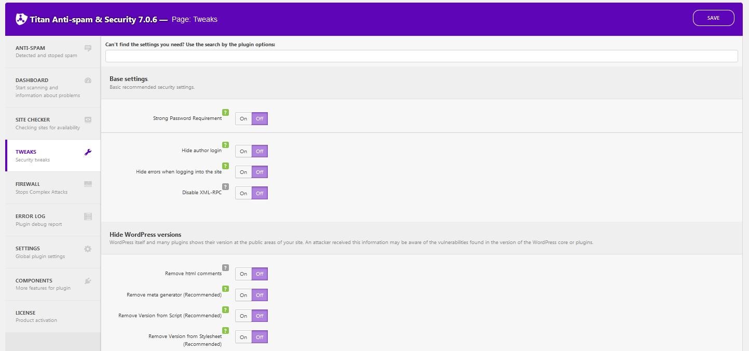Open help hint for Disable XML-RPC
Screen dimensions: 749x351
click(x=225, y=186)
